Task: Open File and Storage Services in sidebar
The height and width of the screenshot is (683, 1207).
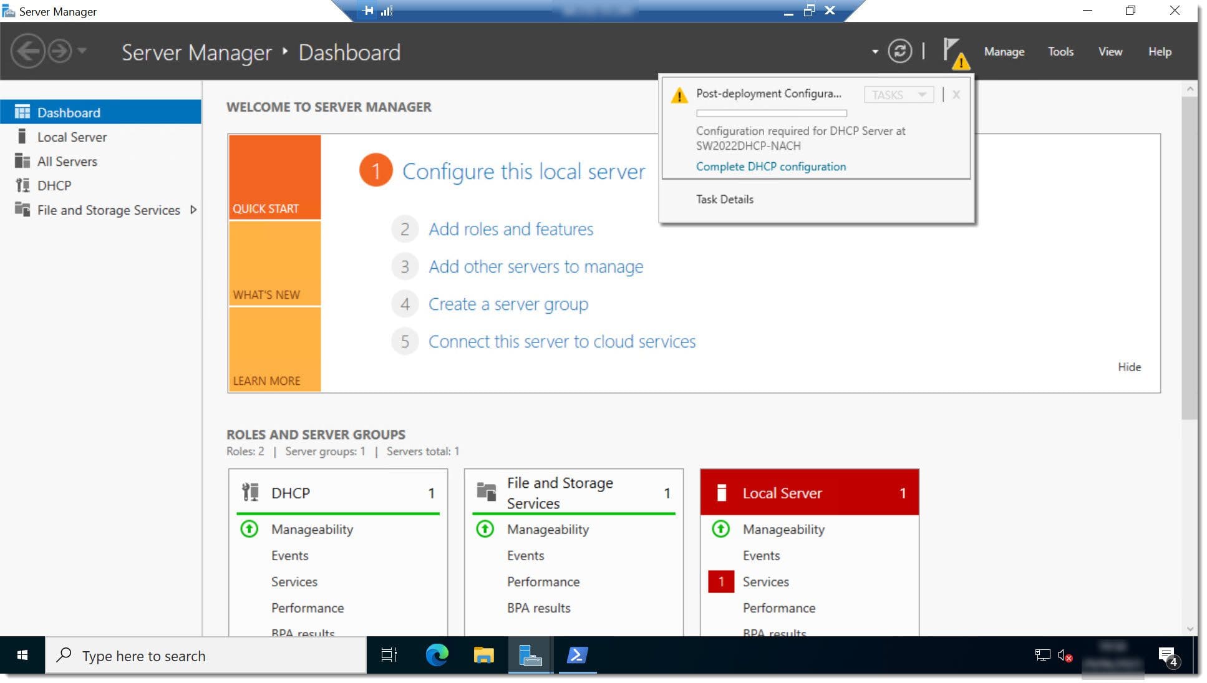Action: click(x=108, y=210)
